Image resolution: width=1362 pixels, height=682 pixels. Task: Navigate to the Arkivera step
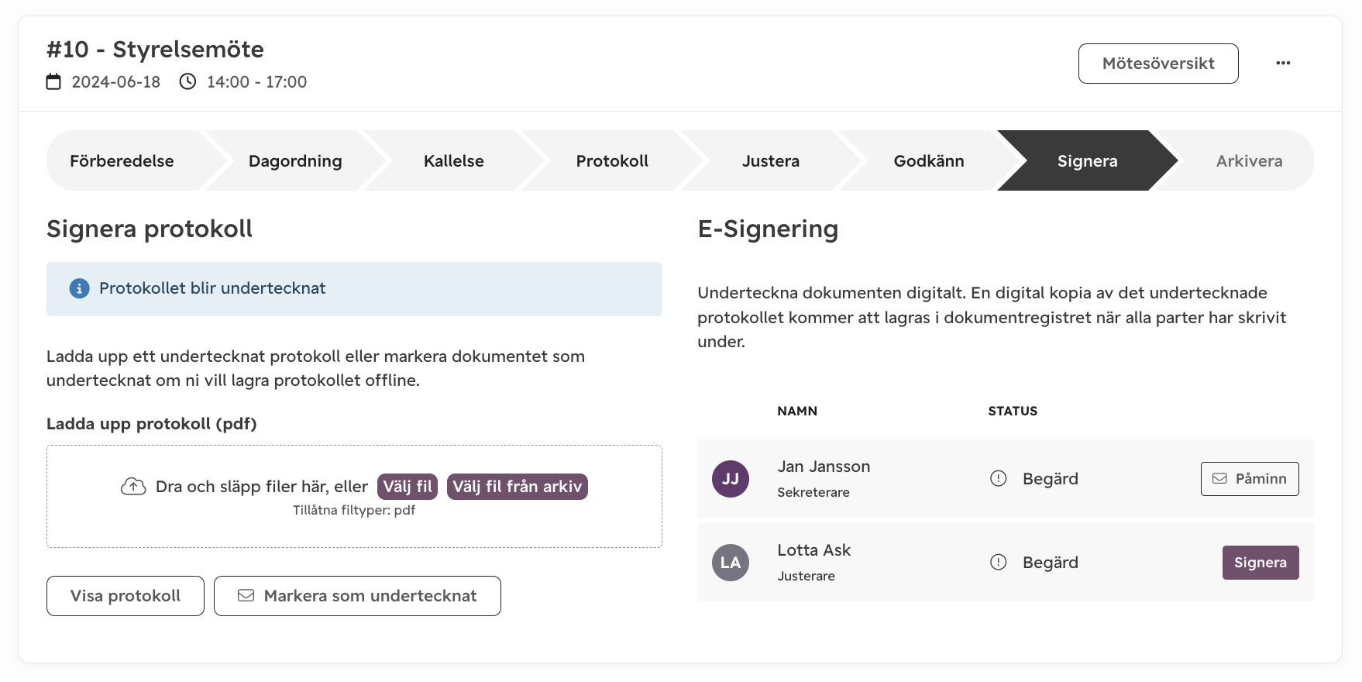pyautogui.click(x=1249, y=160)
